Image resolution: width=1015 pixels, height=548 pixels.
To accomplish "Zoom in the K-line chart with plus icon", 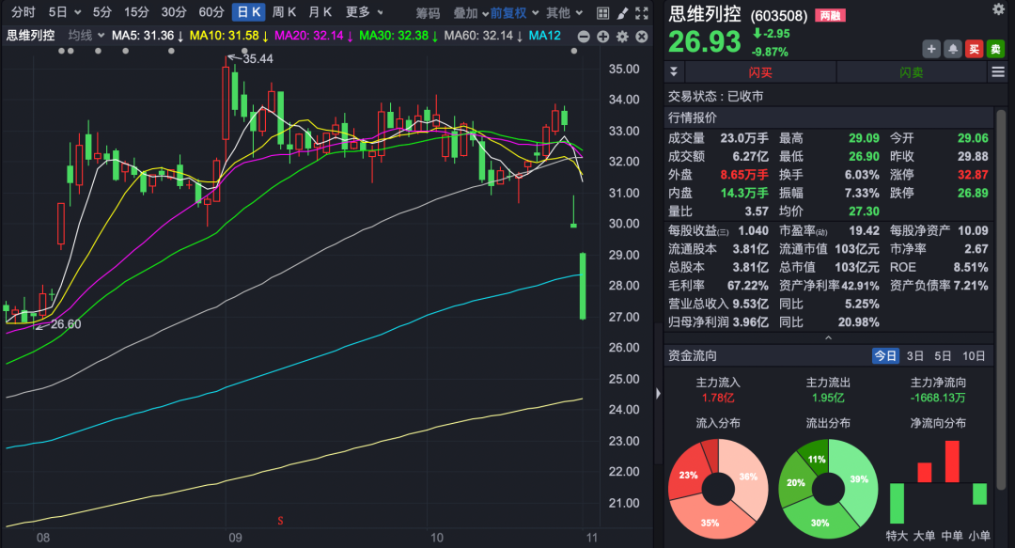I will (x=602, y=36).
